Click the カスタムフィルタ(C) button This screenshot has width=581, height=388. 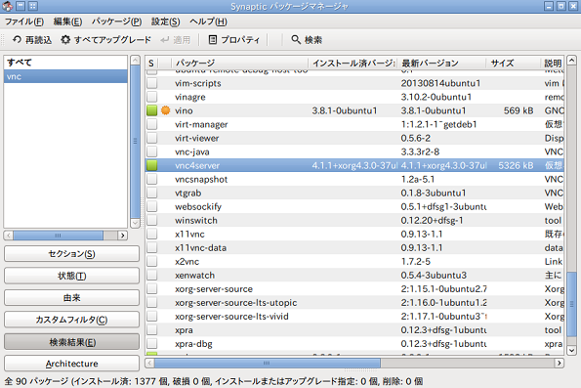[x=72, y=320]
